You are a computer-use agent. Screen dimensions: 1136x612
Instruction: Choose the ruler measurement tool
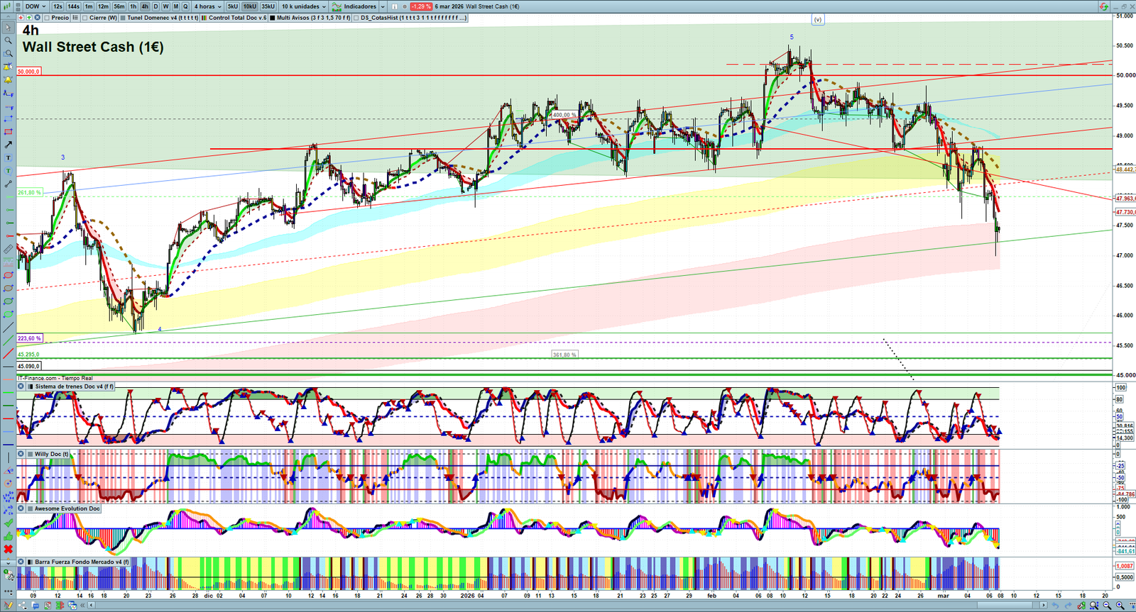coord(9,249)
